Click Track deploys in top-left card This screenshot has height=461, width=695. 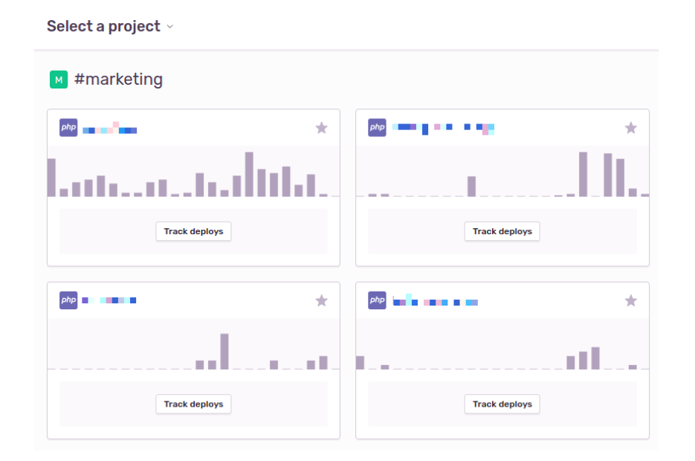193,231
